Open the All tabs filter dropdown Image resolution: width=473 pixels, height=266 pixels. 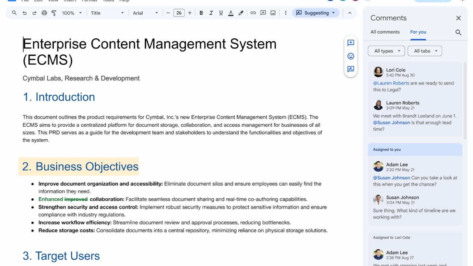425,51
